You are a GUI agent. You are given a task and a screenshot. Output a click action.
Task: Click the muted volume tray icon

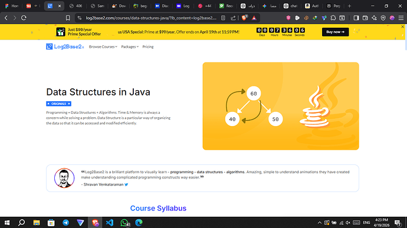pyautogui.click(x=348, y=223)
